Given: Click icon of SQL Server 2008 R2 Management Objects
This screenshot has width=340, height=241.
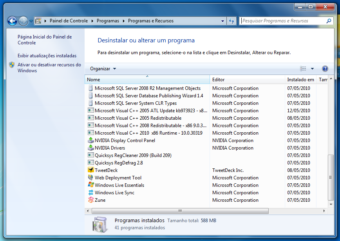Looking at the screenshot, I should tap(90, 88).
